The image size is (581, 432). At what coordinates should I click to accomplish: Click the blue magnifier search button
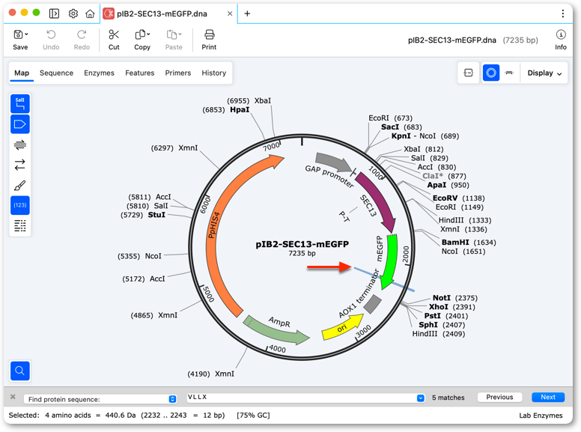click(20, 371)
